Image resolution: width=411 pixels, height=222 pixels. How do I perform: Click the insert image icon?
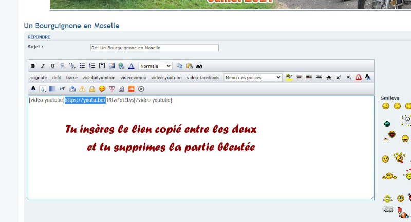click(x=111, y=66)
